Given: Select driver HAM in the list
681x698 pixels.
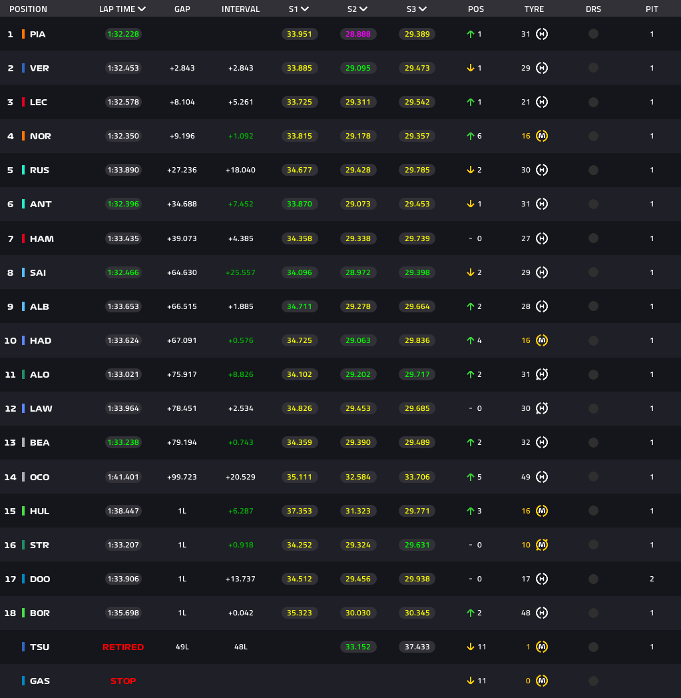Looking at the screenshot, I should (x=42, y=238).
